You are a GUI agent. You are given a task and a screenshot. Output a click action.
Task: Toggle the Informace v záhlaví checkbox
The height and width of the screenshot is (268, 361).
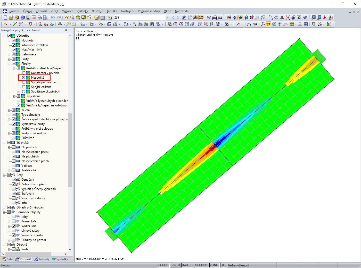[14, 45]
